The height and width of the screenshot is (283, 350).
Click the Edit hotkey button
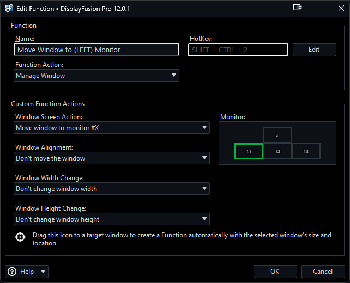click(314, 50)
